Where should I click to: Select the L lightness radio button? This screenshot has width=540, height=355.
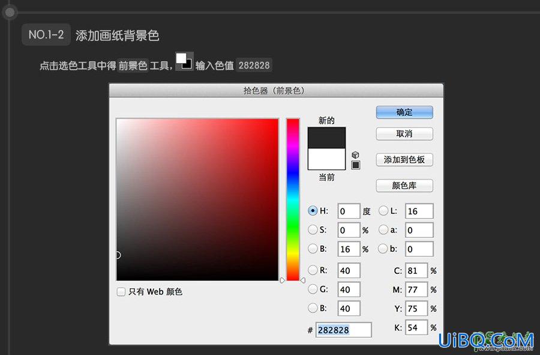tap(383, 211)
